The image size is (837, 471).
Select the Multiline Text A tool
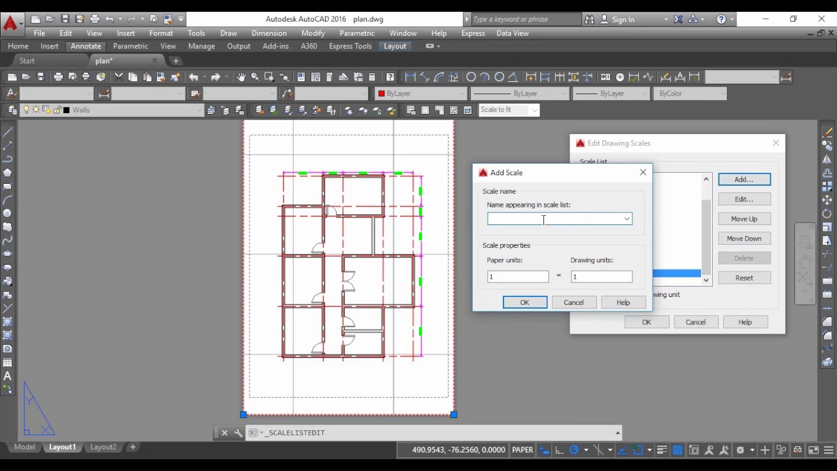[x=7, y=376]
